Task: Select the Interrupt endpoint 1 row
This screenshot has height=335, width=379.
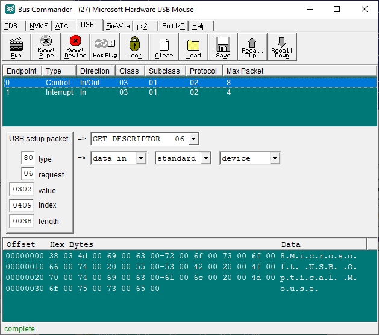Action: point(60,93)
